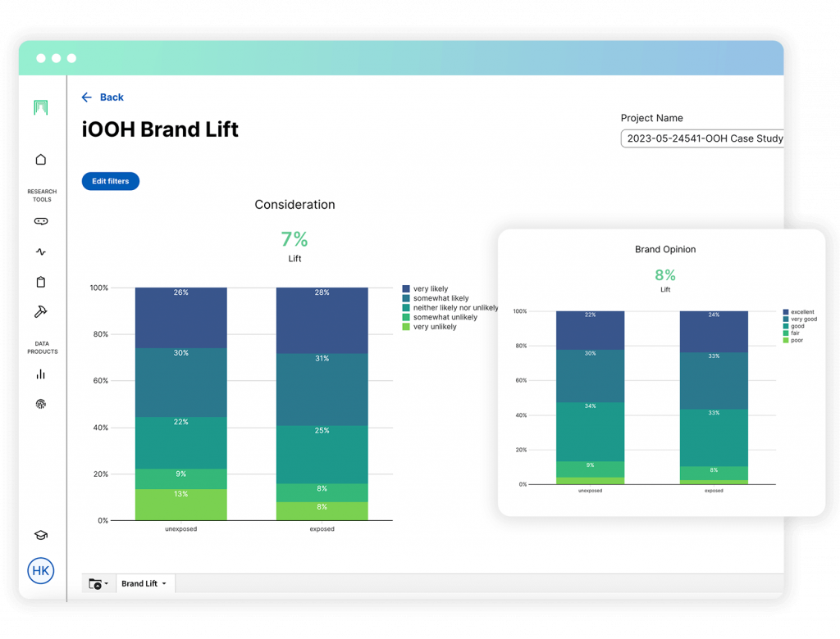Image resolution: width=840 pixels, height=639 pixels.
Task: Click the activity waveform icon in sidebar
Action: coord(40,252)
